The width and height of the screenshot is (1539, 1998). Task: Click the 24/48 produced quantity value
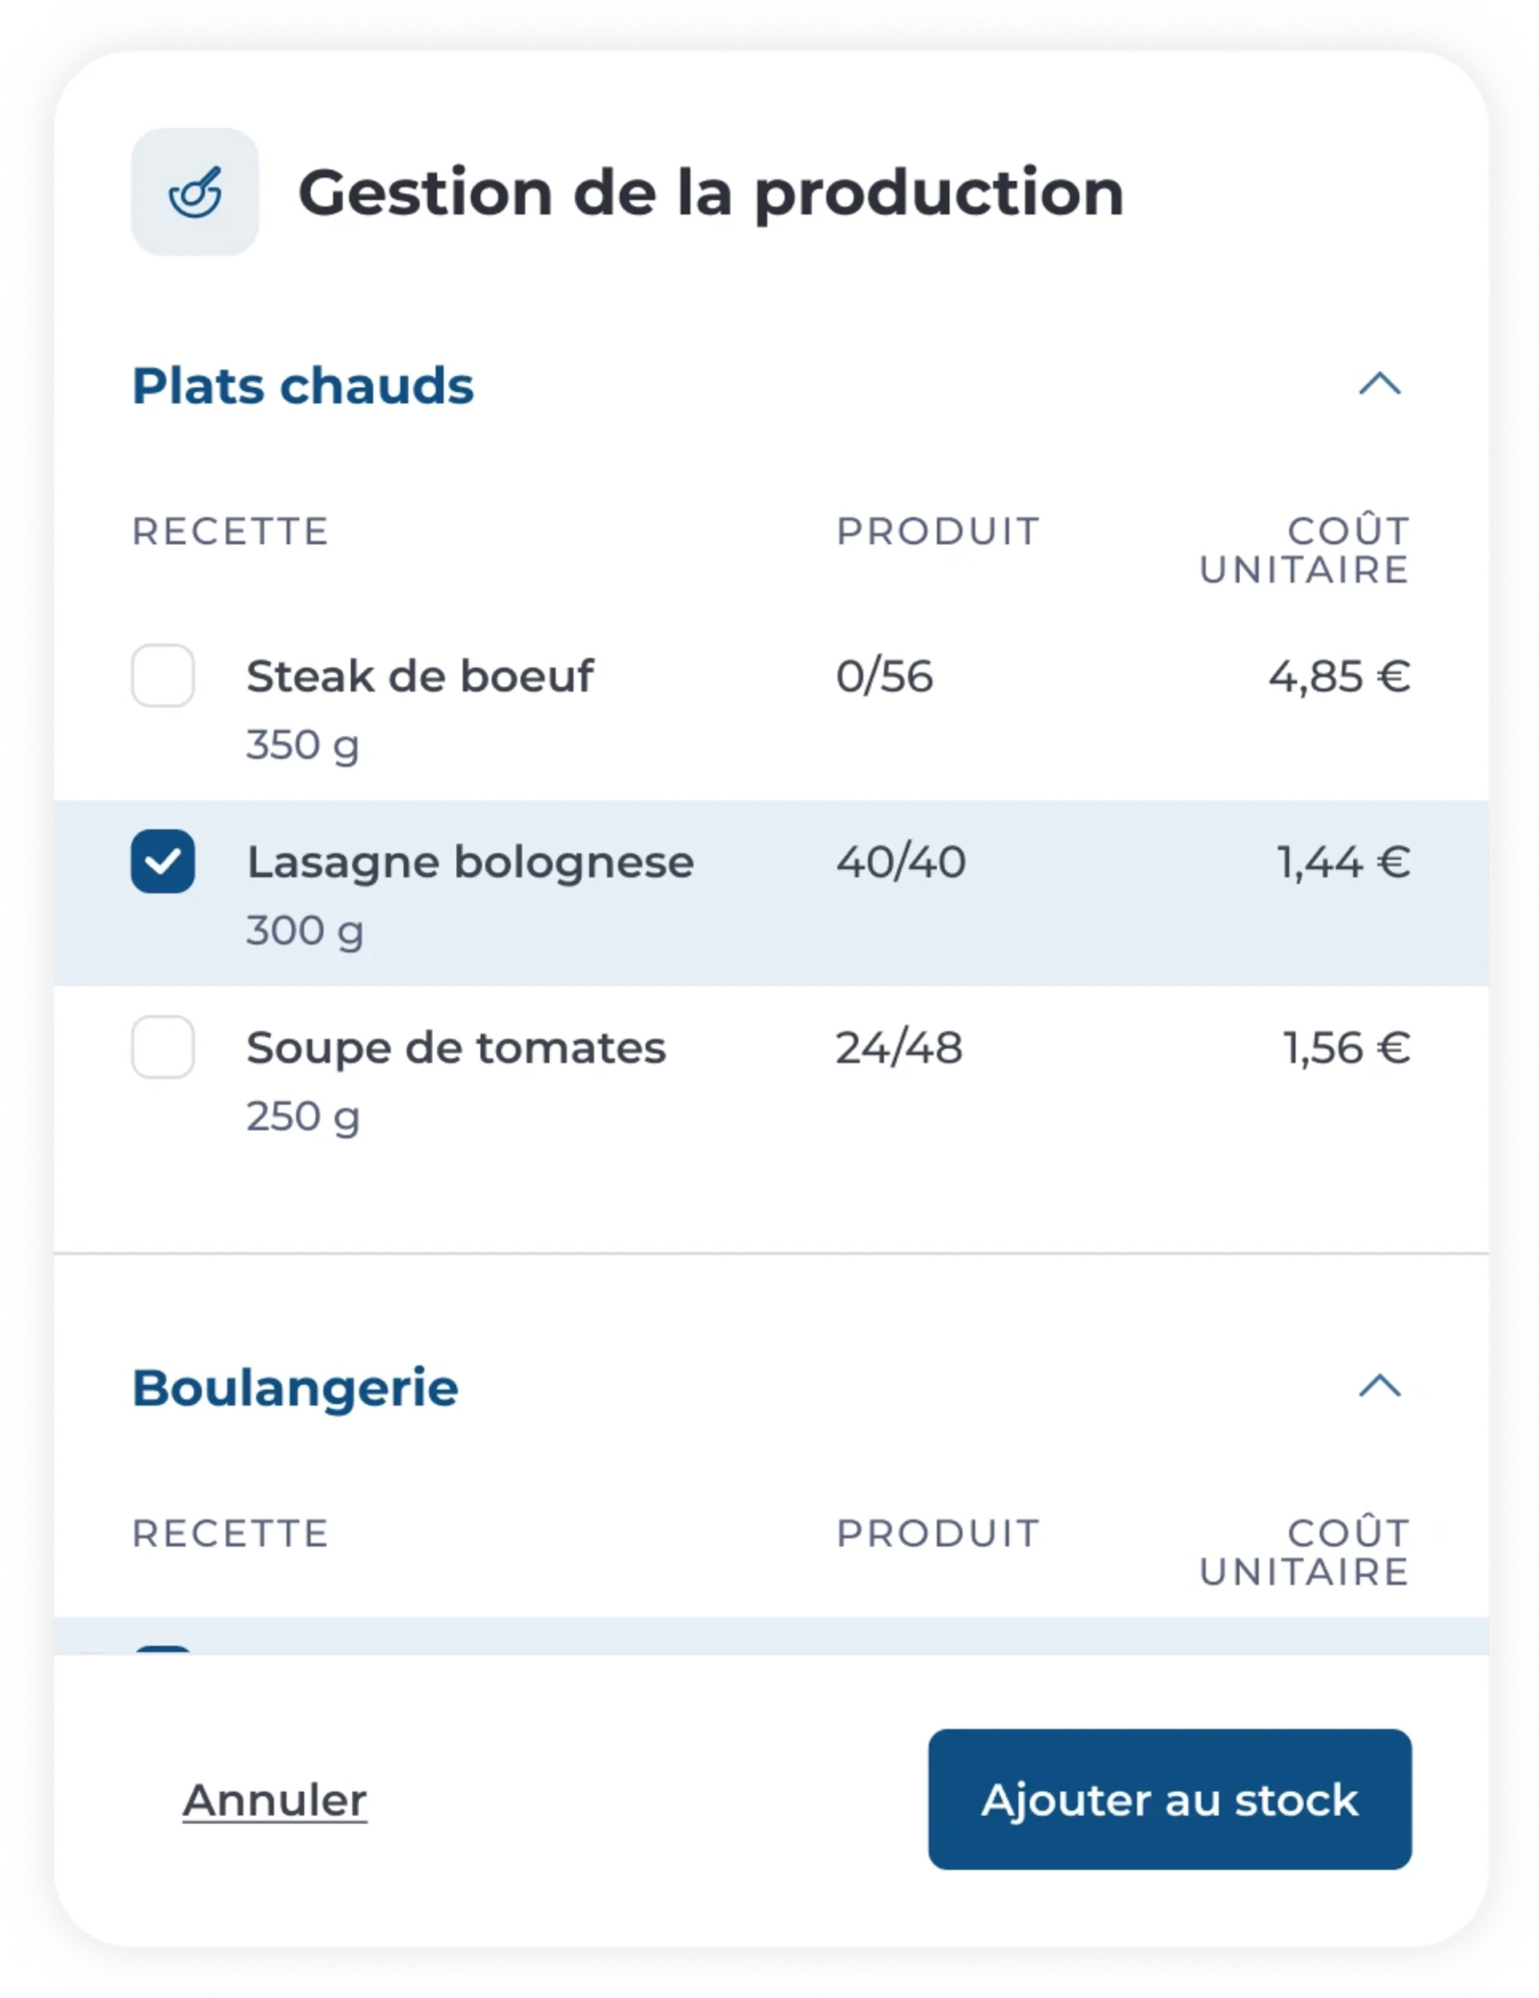tap(899, 1047)
